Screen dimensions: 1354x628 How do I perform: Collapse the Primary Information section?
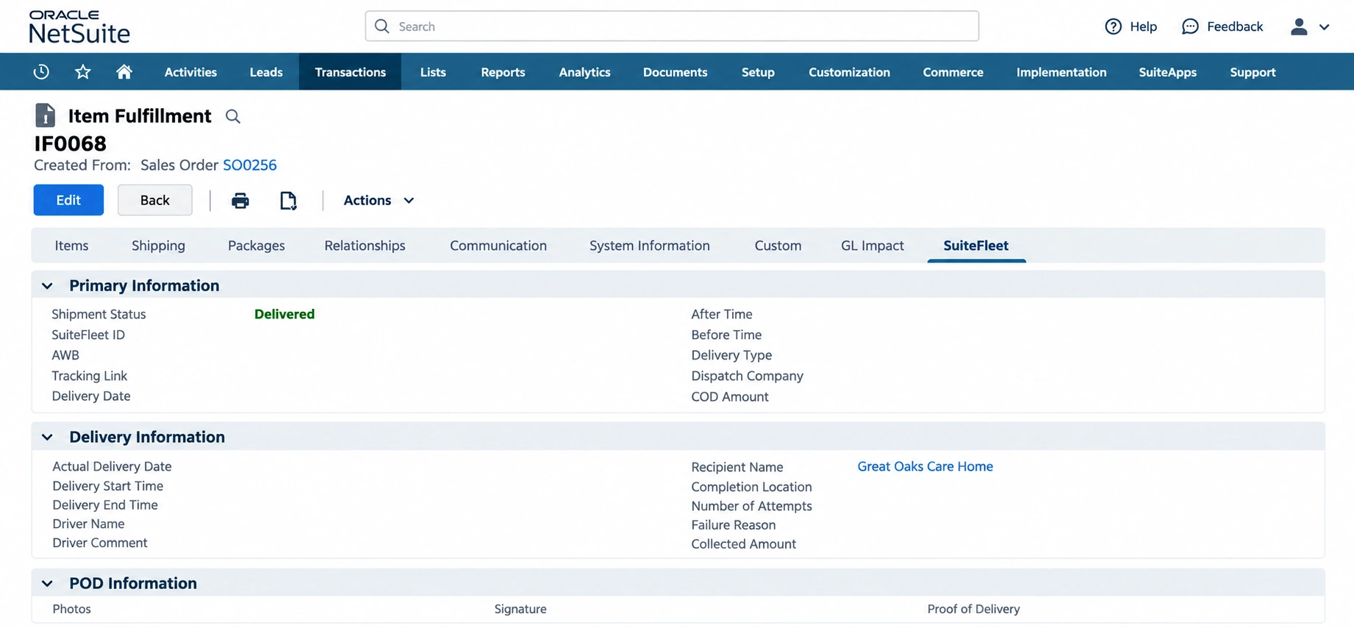point(47,285)
